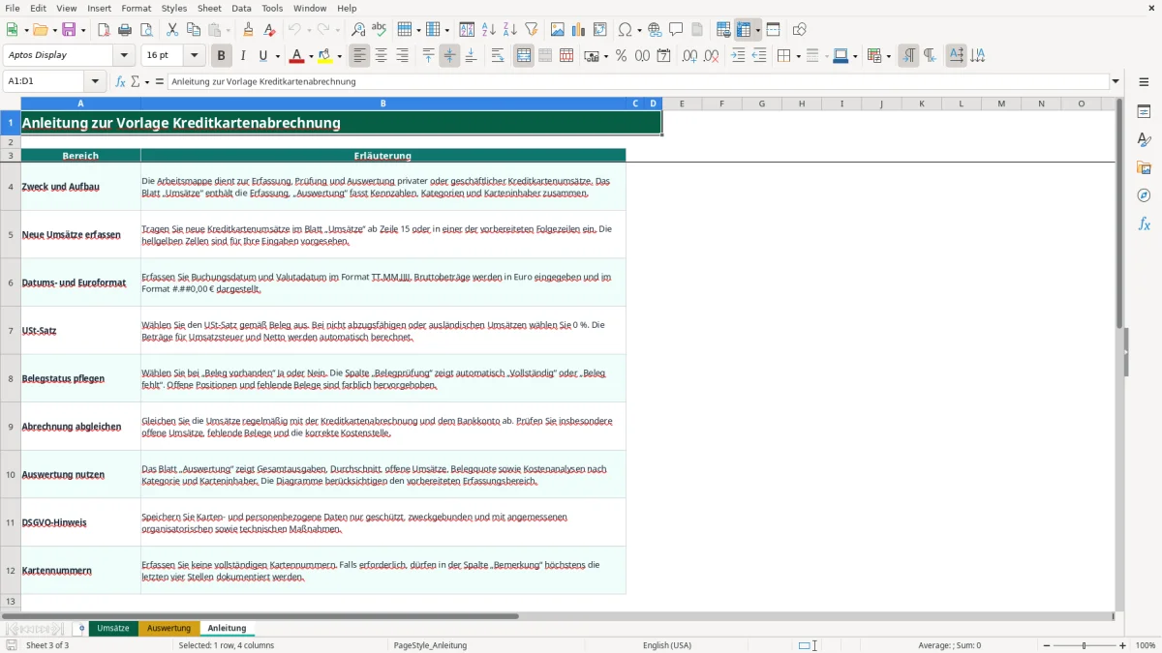This screenshot has height=653, width=1162.
Task: Open the sidebar Functions panel
Action: [1144, 223]
